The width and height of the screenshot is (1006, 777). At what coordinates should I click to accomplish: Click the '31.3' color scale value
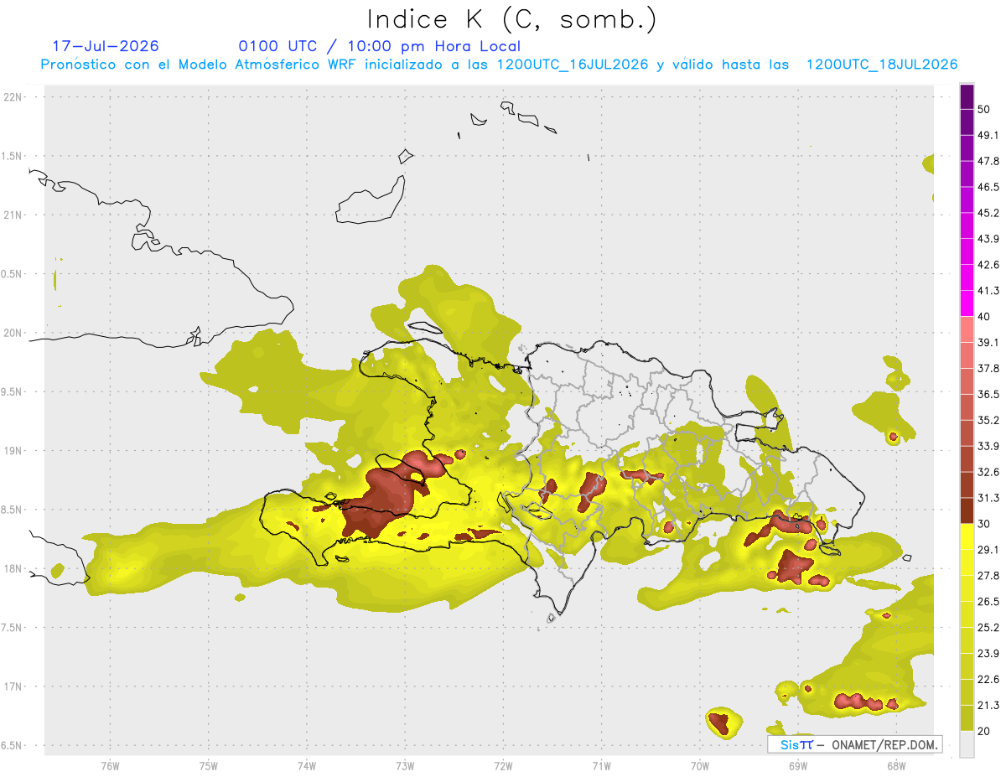[988, 498]
